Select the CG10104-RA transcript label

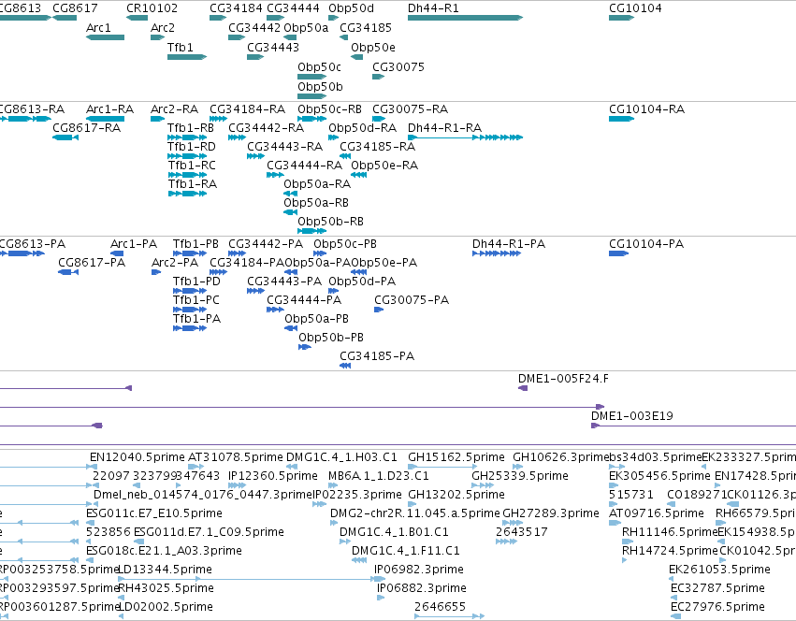646,109
